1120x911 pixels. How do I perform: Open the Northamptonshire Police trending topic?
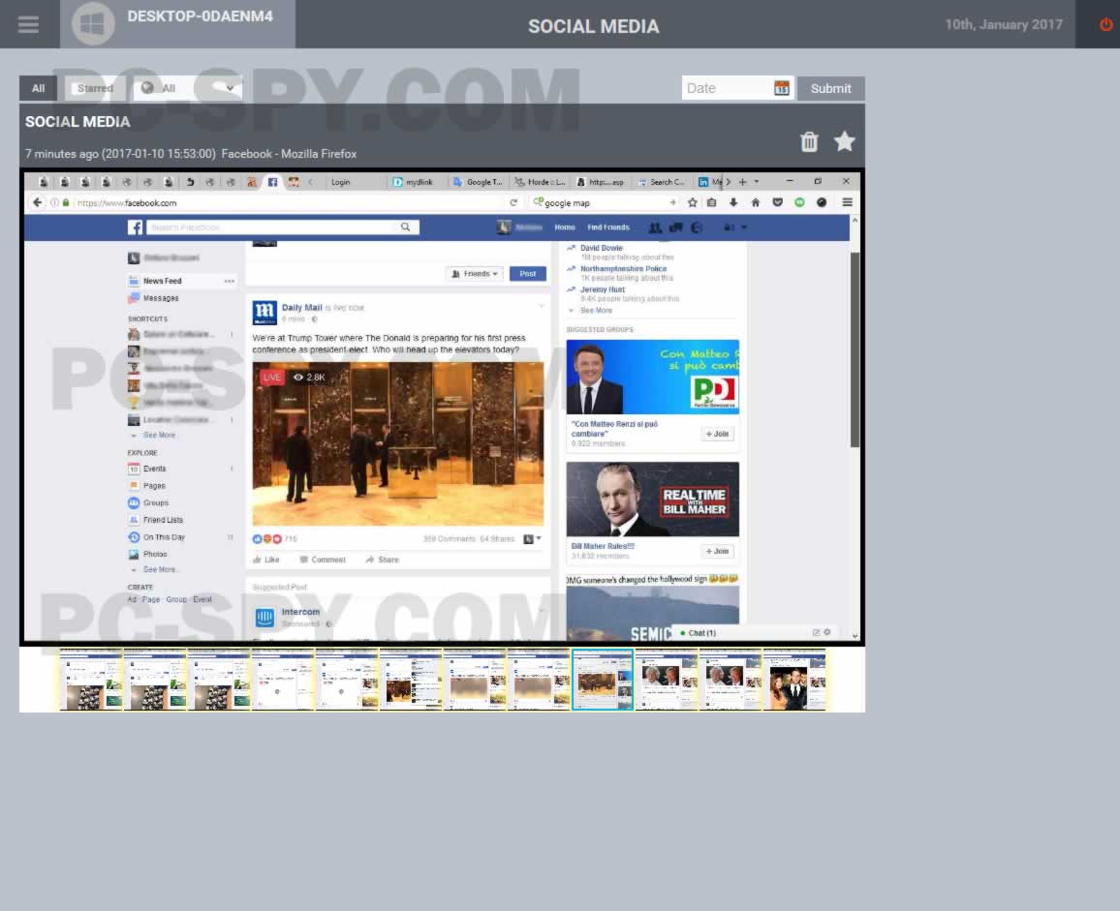[x=624, y=269]
